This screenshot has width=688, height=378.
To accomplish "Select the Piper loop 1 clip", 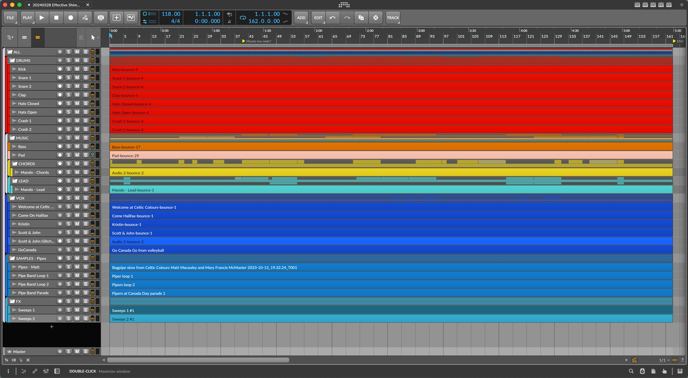I will click(x=391, y=276).
